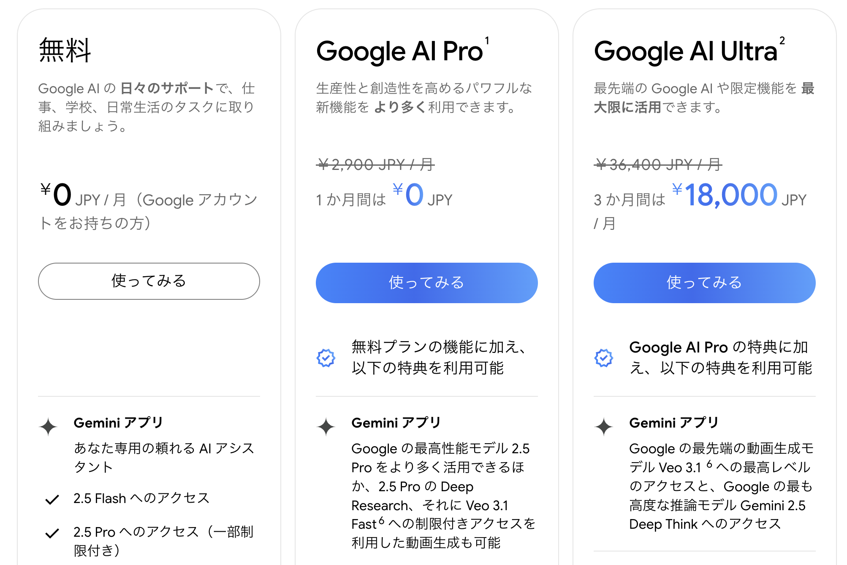This screenshot has width=847, height=565.
Task: Click the Gemini sparkle icon in the free plan
Action: pyautogui.click(x=49, y=427)
